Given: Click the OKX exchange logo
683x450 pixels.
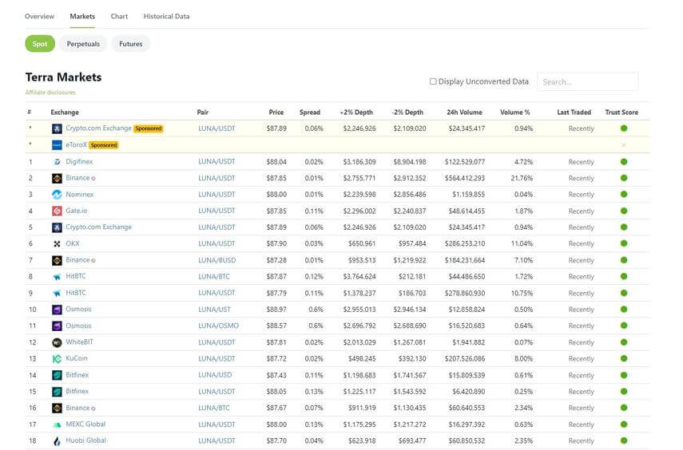Looking at the screenshot, I should pyautogui.click(x=57, y=243).
